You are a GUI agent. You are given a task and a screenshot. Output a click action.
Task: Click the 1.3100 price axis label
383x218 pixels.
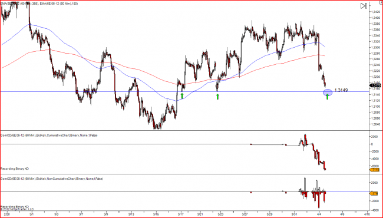coord(376,107)
